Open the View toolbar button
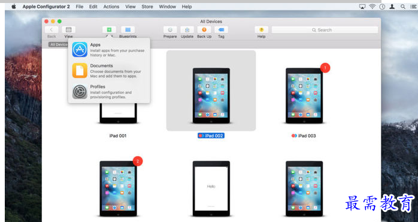This screenshot has height=222, width=418. tap(68, 29)
